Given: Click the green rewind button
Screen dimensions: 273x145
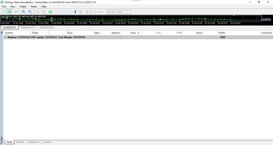Looking at the screenshot, I should point(51,12).
